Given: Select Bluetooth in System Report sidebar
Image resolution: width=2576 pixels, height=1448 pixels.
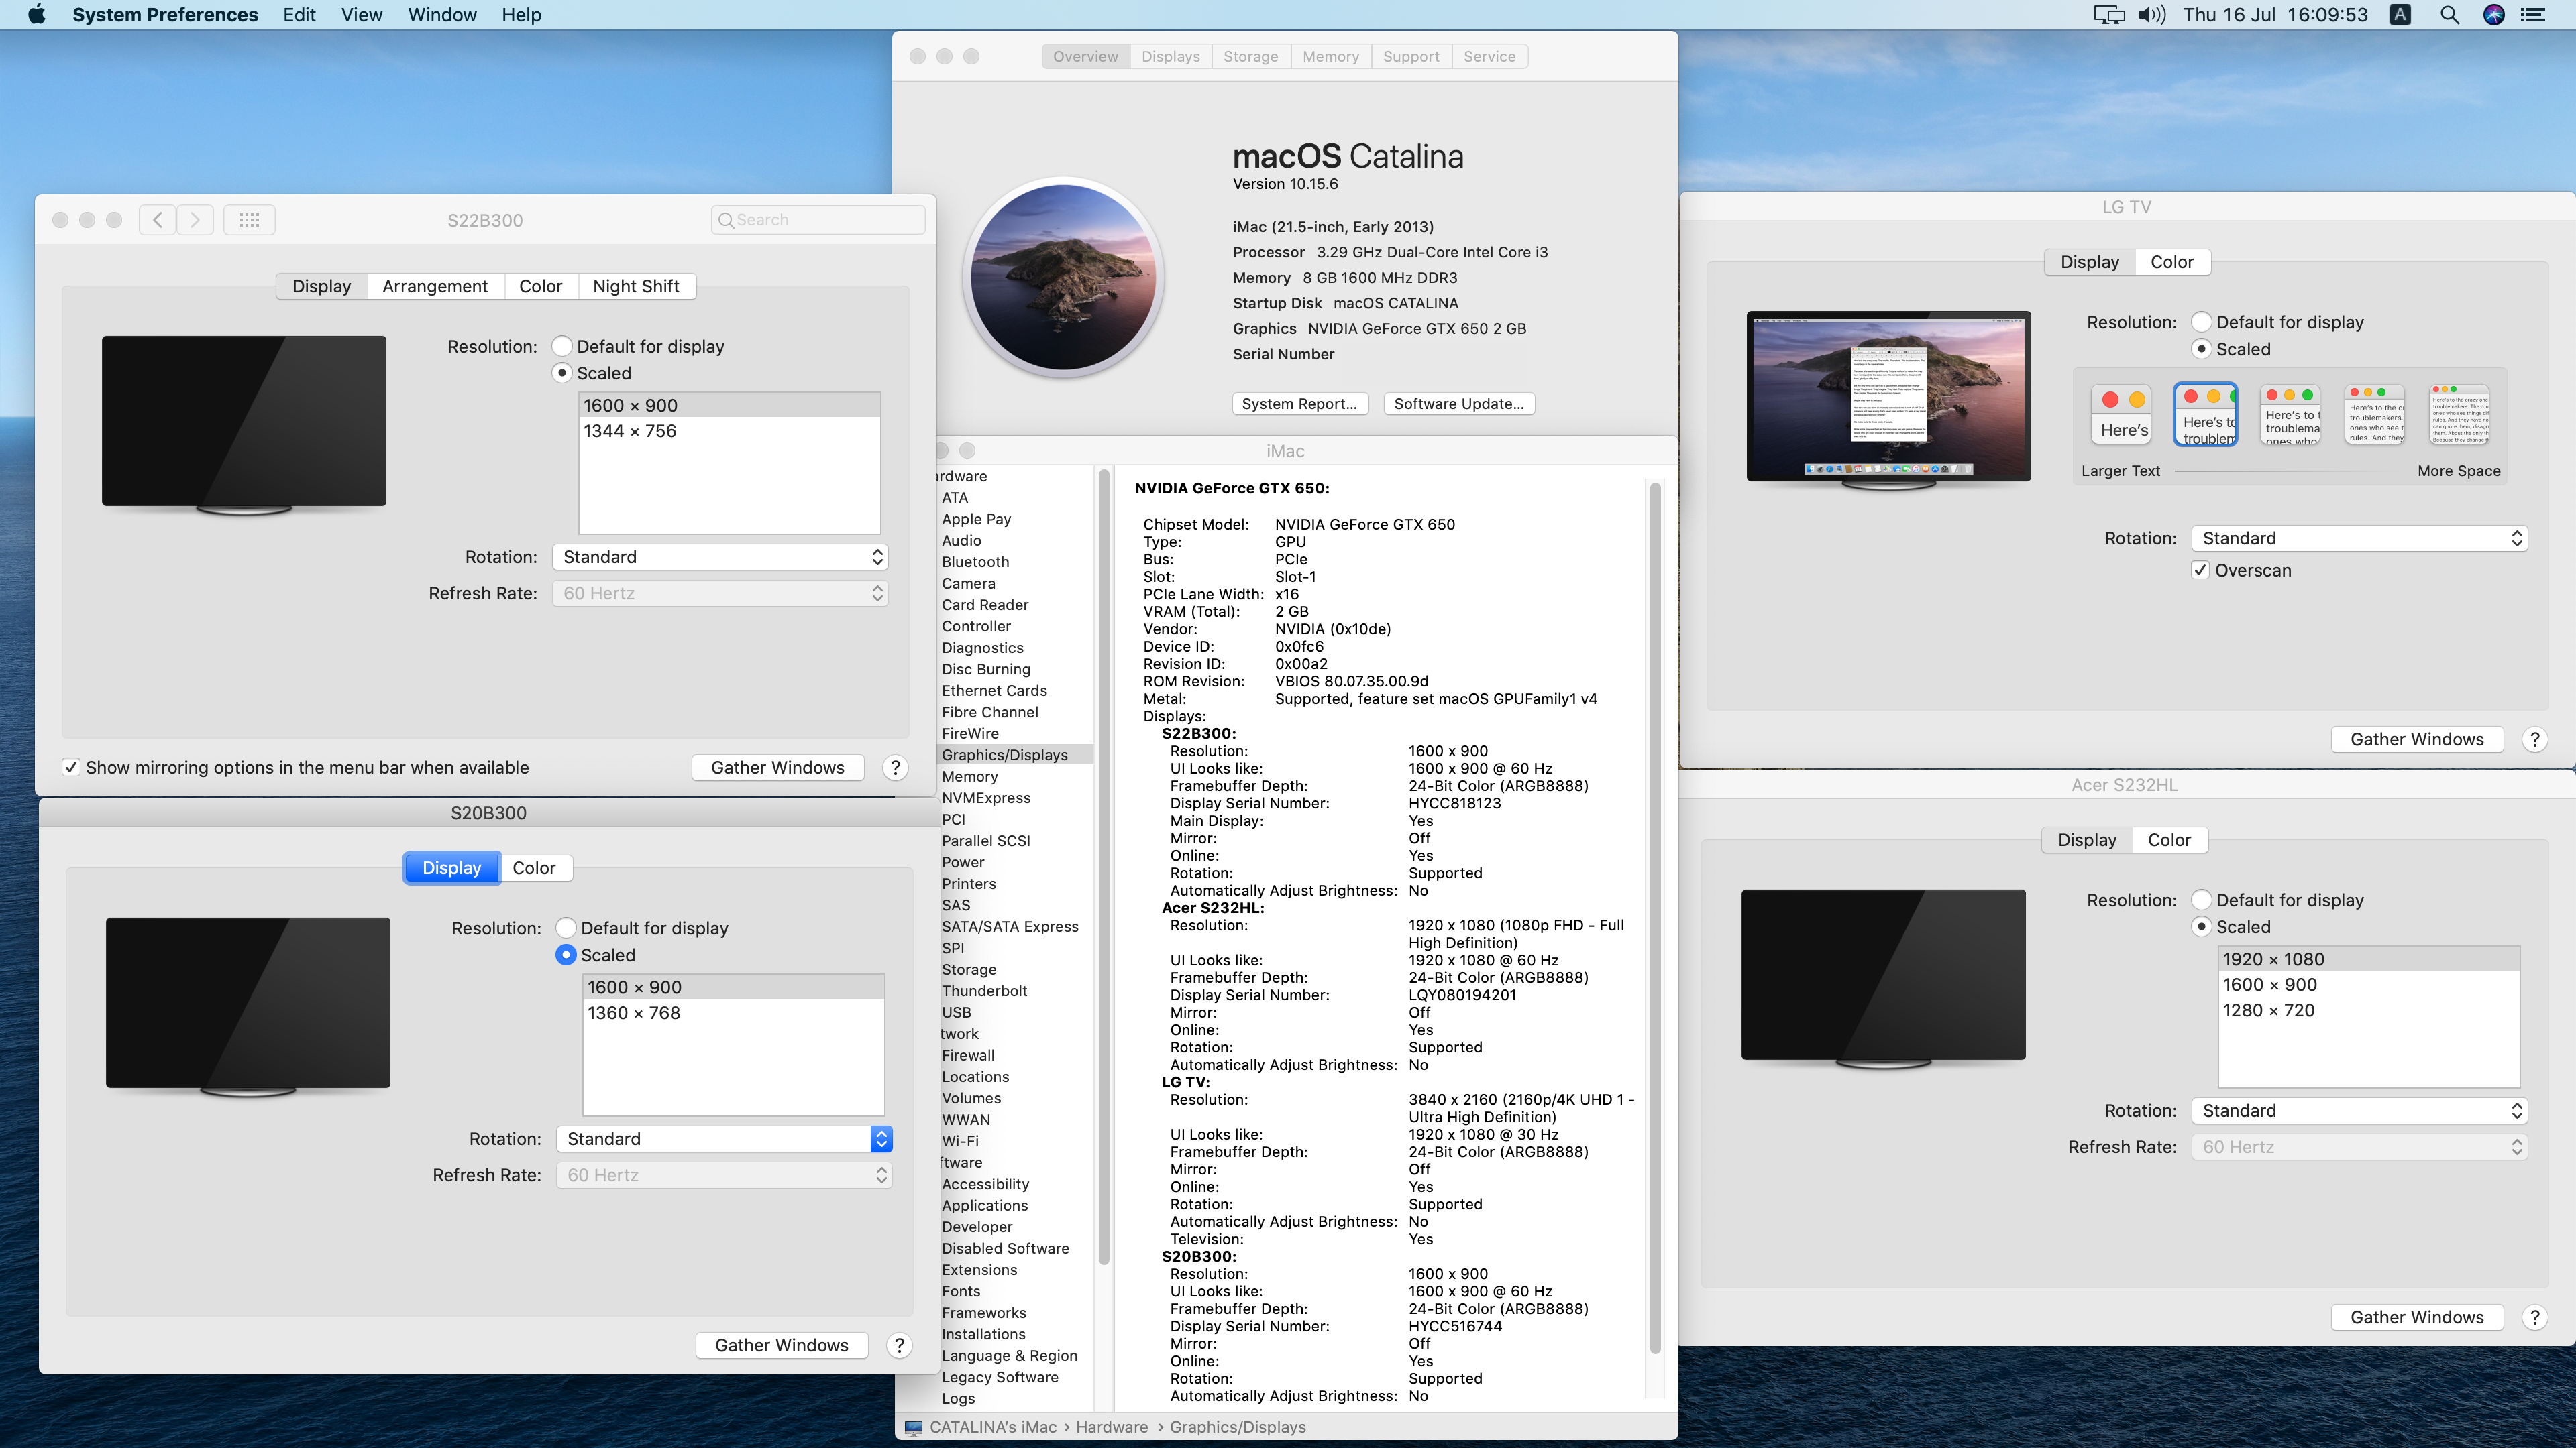Looking at the screenshot, I should (x=975, y=562).
